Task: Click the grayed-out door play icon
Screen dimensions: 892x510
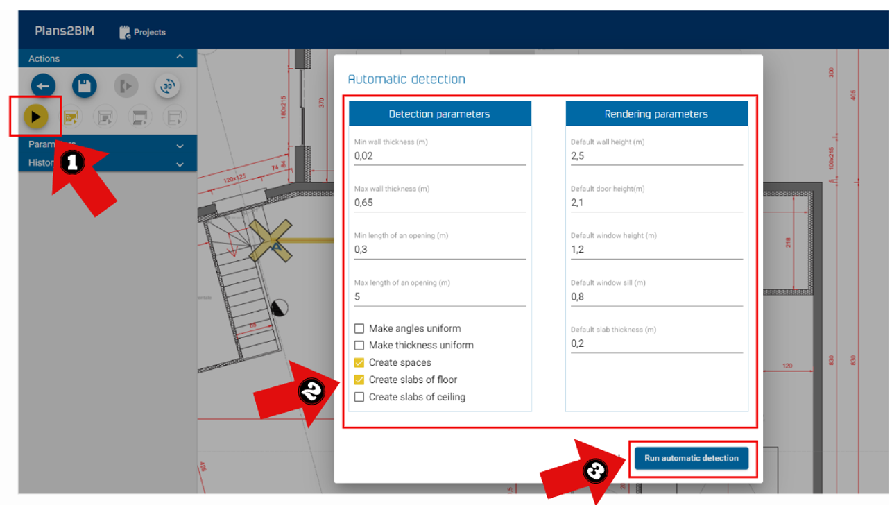Action: click(126, 86)
